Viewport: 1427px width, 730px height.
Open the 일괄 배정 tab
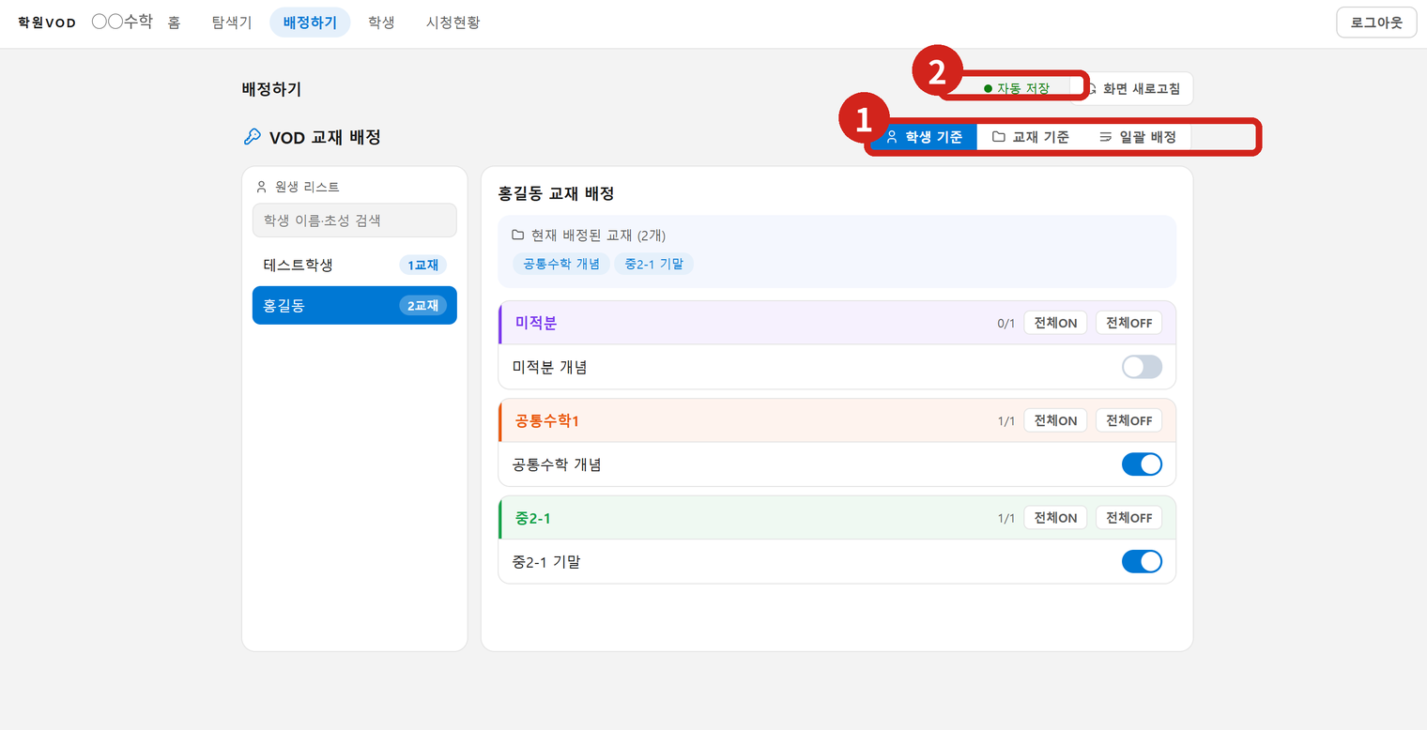(1137, 137)
